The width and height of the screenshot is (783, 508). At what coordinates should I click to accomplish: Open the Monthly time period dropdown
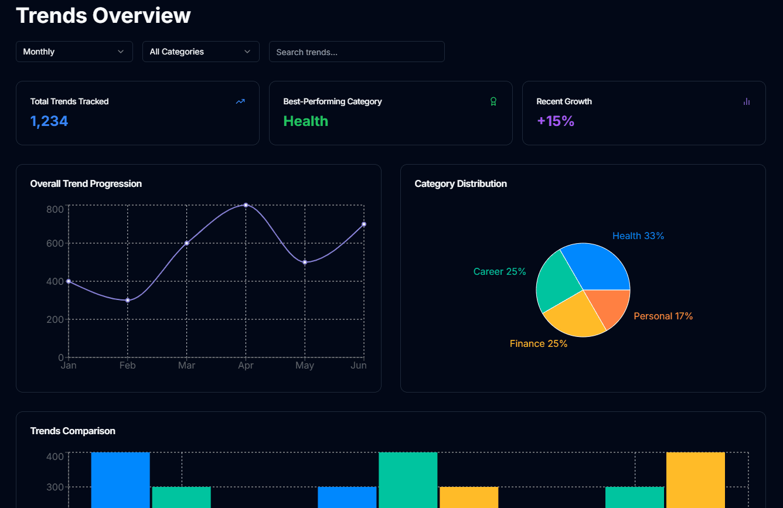(x=74, y=52)
